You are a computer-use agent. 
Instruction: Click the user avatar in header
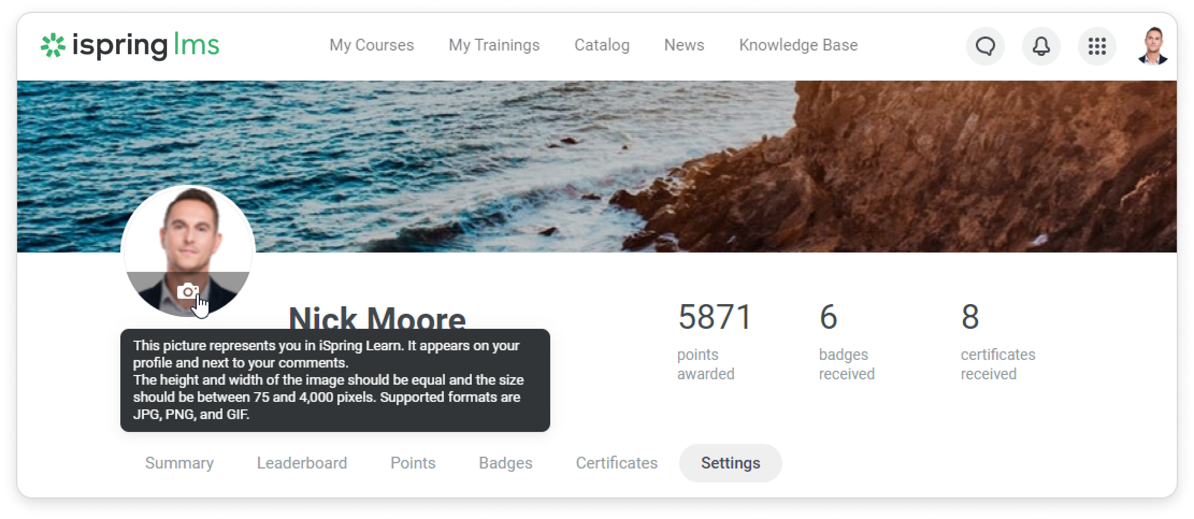coord(1153,46)
